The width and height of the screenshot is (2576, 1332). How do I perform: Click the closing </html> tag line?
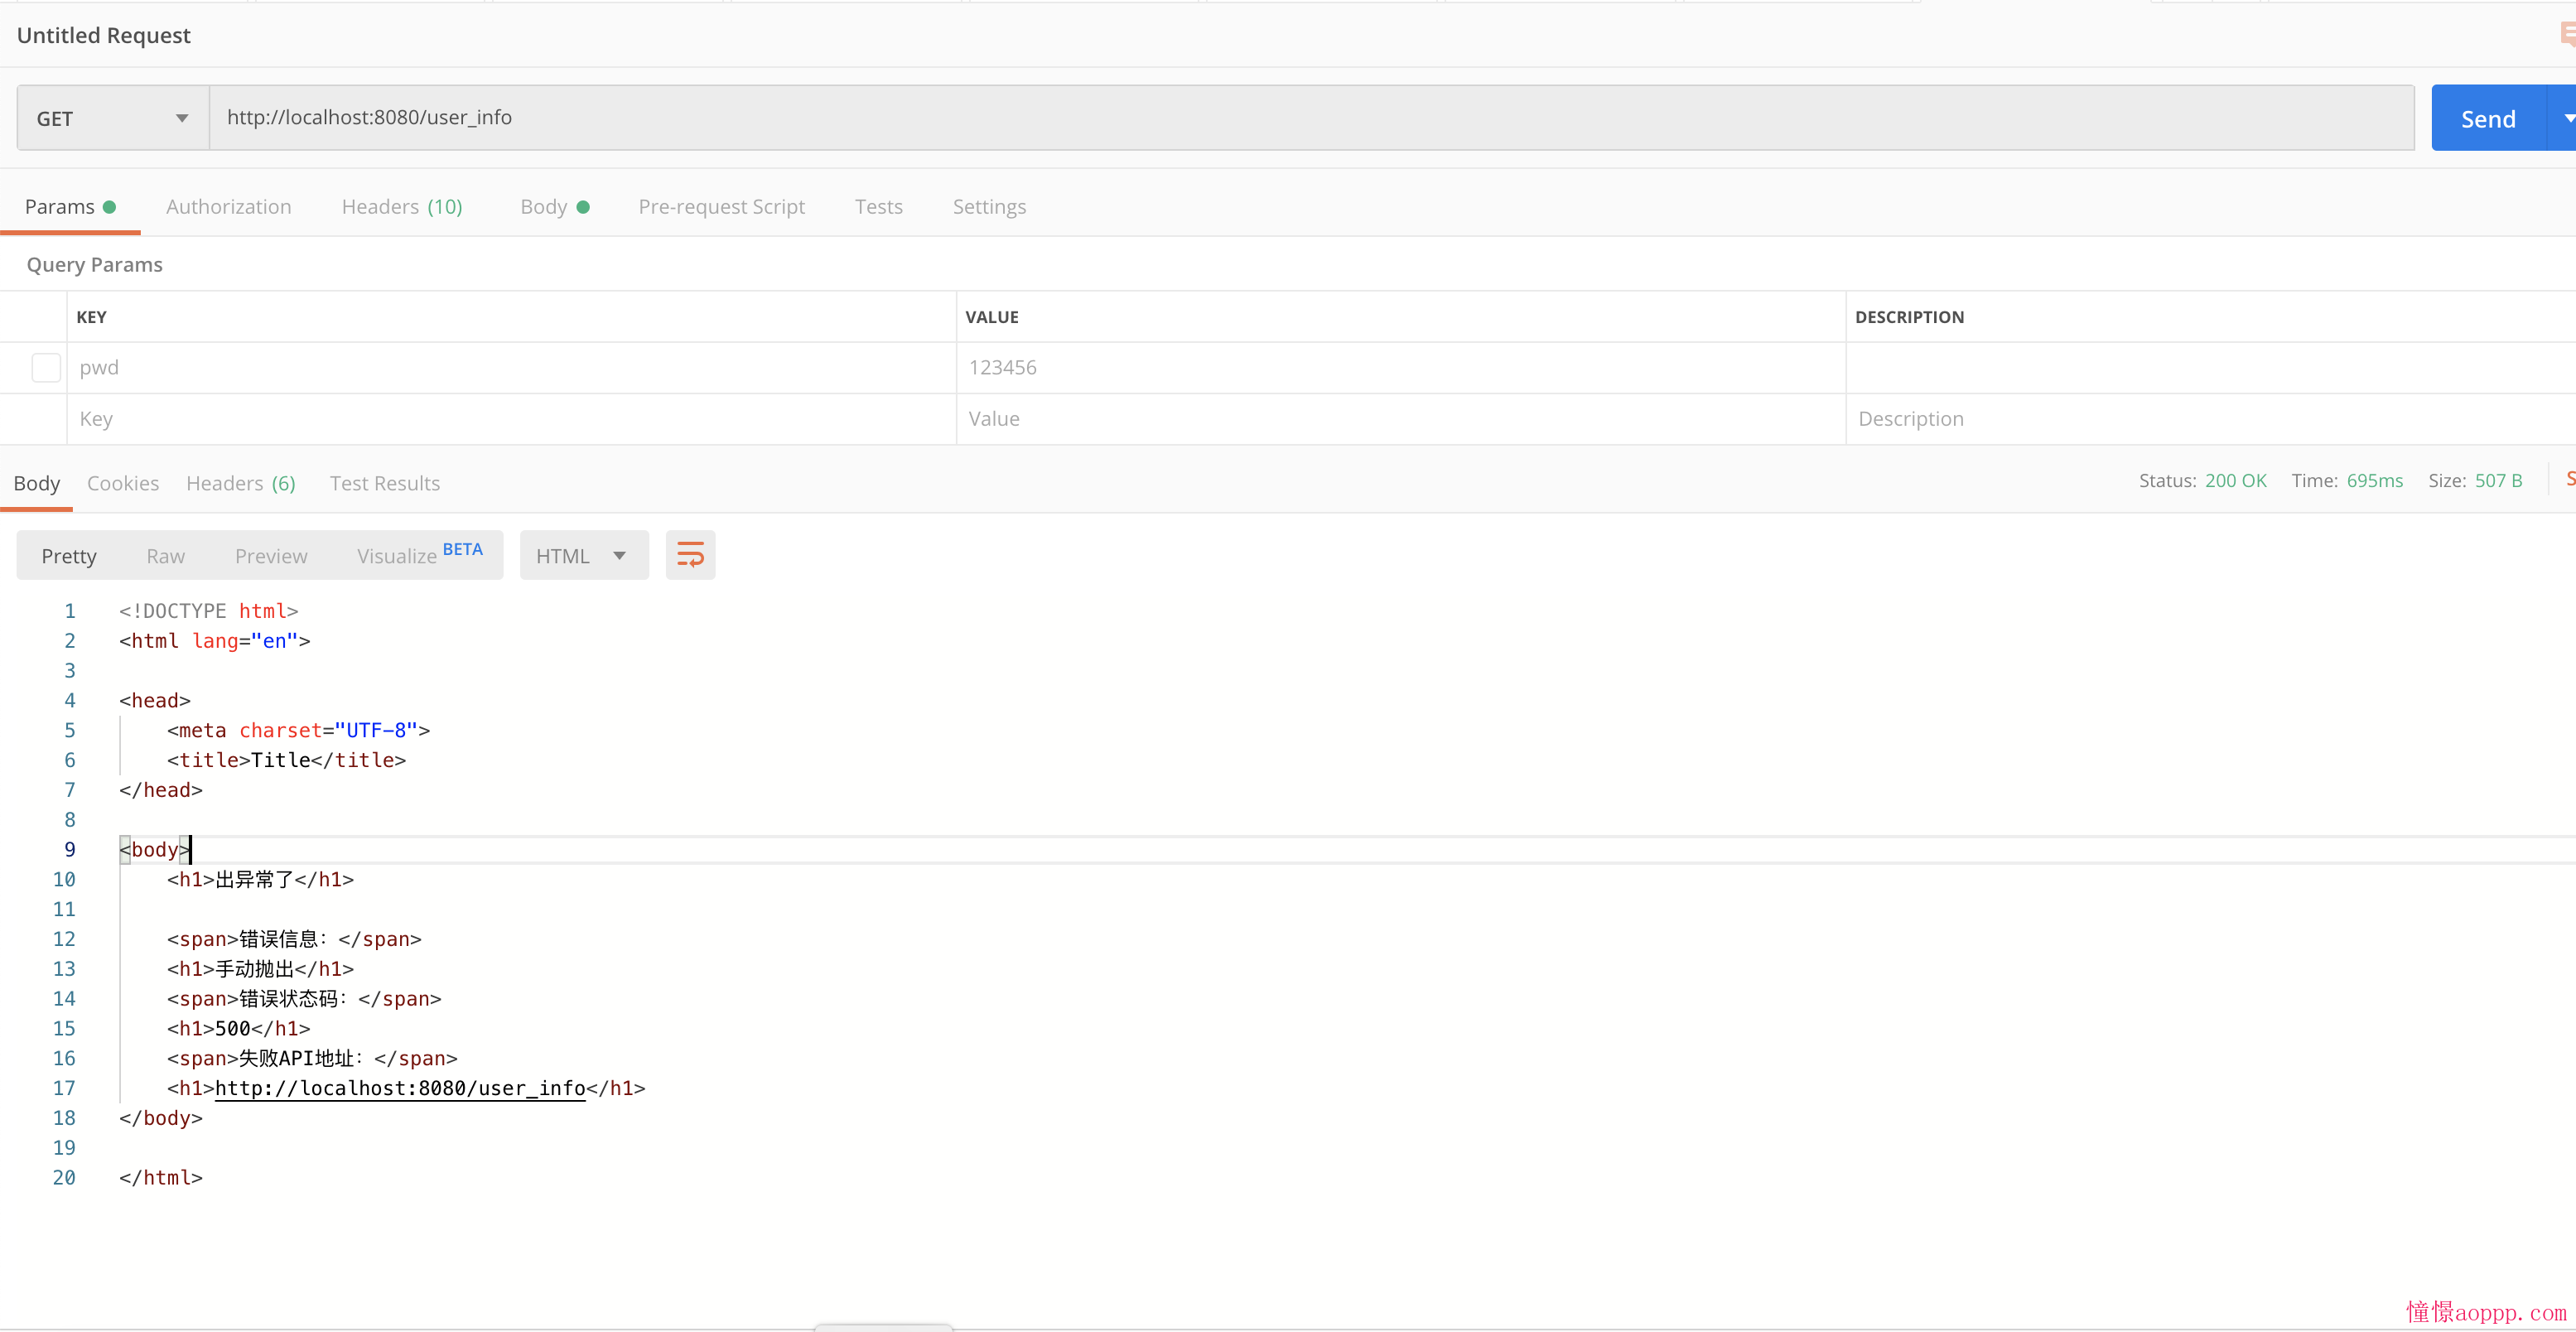tap(161, 1178)
